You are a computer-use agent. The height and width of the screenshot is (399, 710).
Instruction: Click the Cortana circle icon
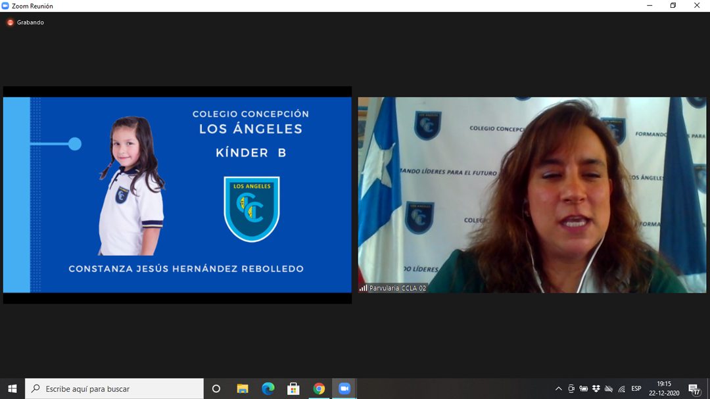tap(216, 388)
